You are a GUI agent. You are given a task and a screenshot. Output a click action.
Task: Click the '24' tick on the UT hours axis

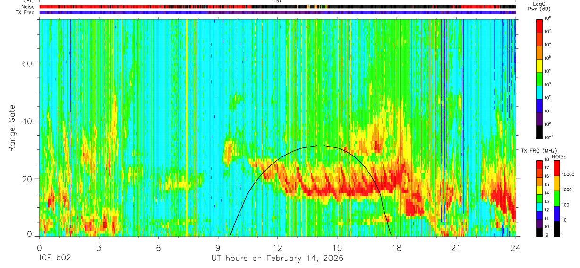point(516,248)
